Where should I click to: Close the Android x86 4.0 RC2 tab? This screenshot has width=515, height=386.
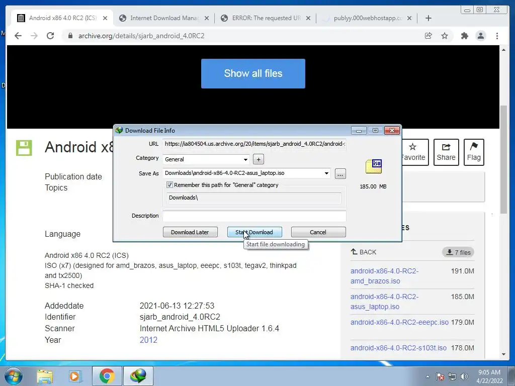tap(105, 18)
